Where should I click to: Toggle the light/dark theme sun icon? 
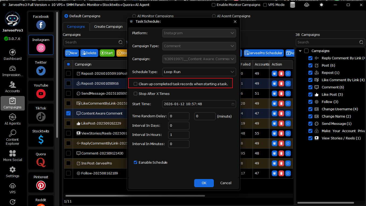coord(321,5)
